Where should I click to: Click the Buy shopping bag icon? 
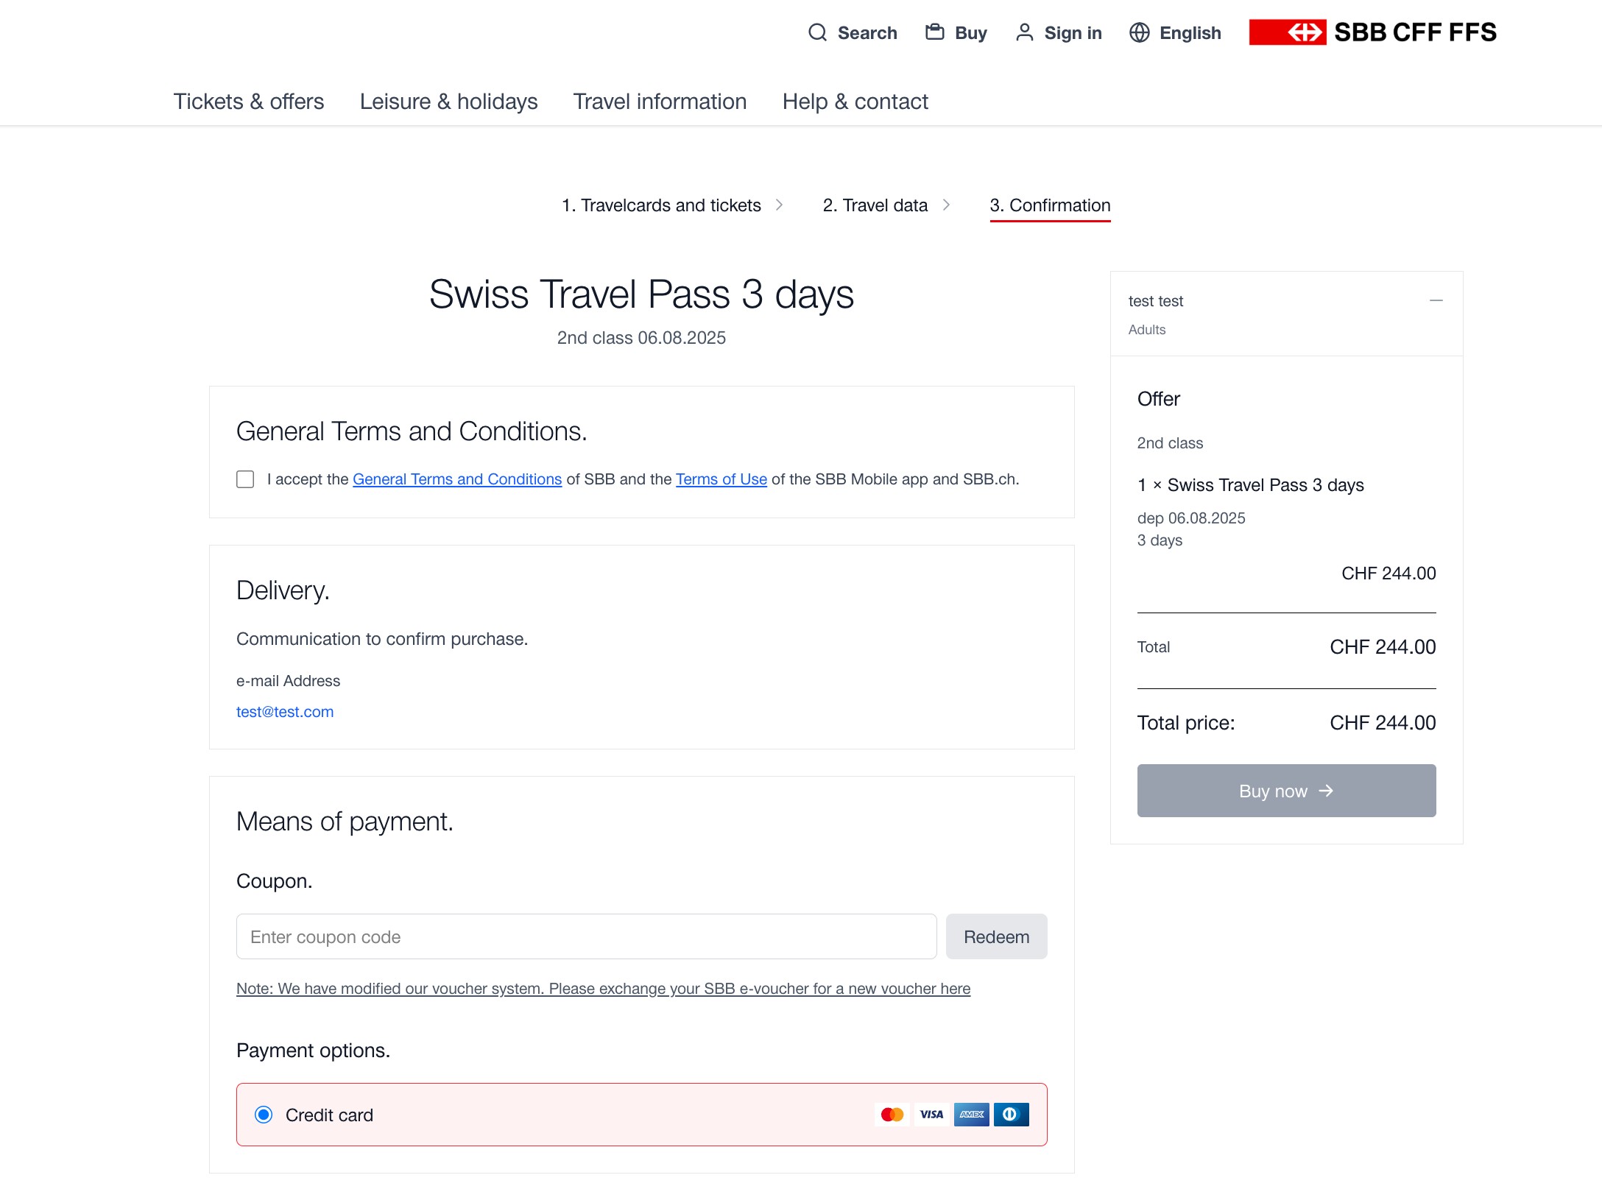click(x=934, y=32)
